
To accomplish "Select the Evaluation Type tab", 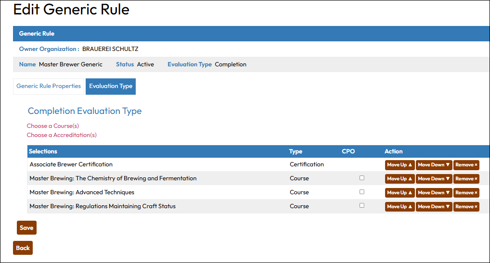I will click(x=111, y=87).
